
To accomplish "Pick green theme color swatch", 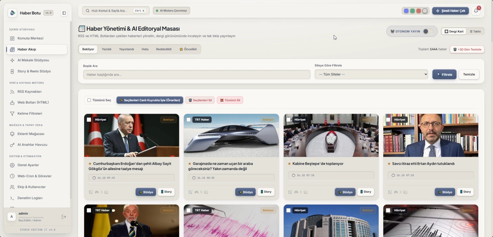I will tap(412, 11).
